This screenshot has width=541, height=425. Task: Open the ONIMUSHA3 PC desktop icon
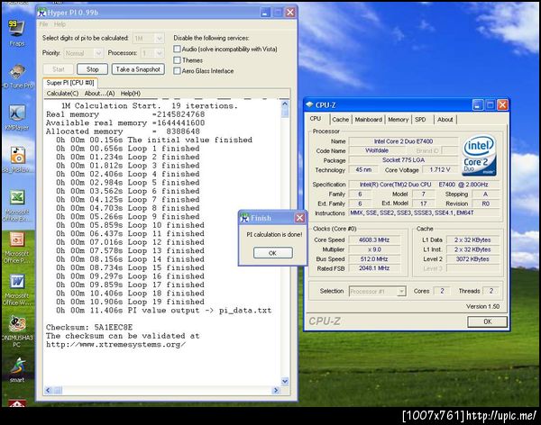(16, 330)
